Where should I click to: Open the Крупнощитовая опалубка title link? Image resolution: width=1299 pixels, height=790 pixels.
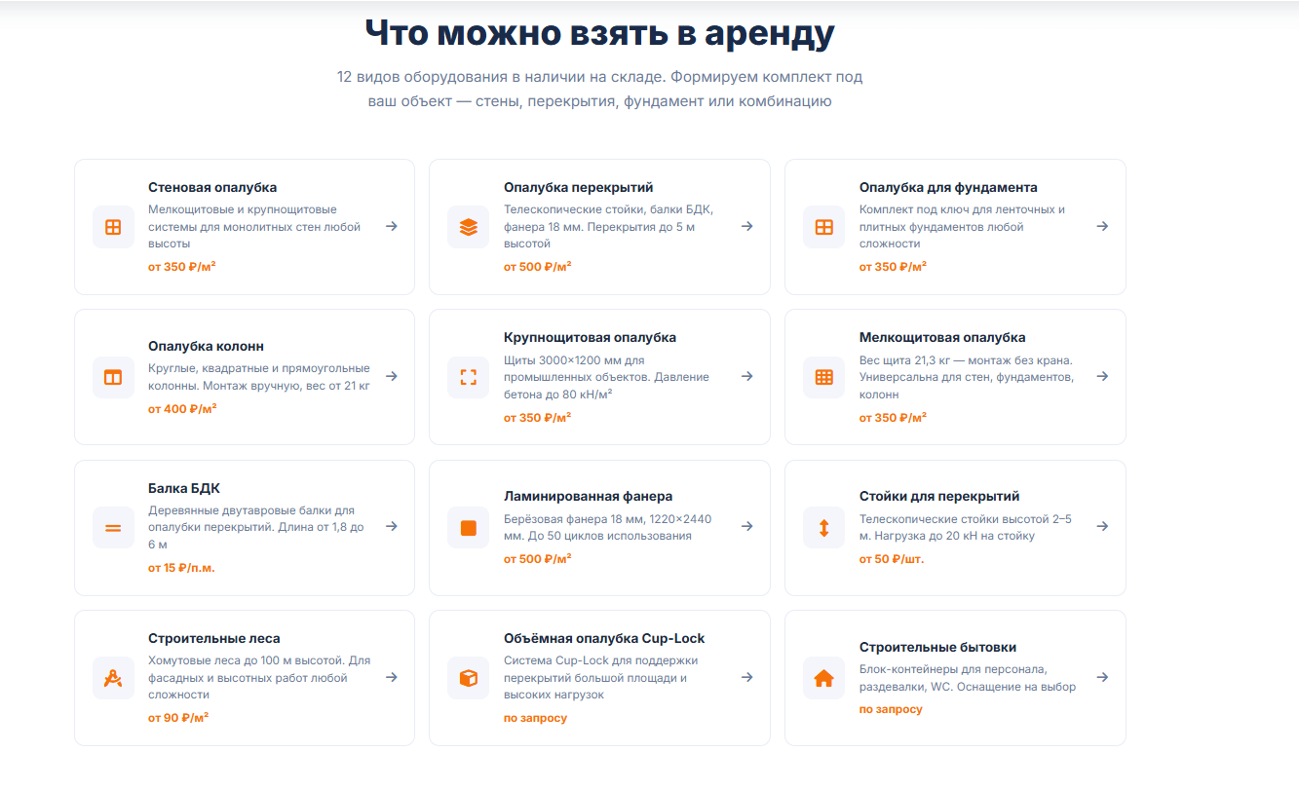591,337
